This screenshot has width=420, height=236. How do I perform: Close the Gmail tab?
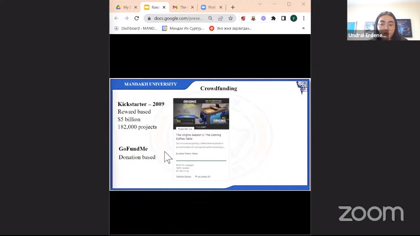click(x=192, y=7)
